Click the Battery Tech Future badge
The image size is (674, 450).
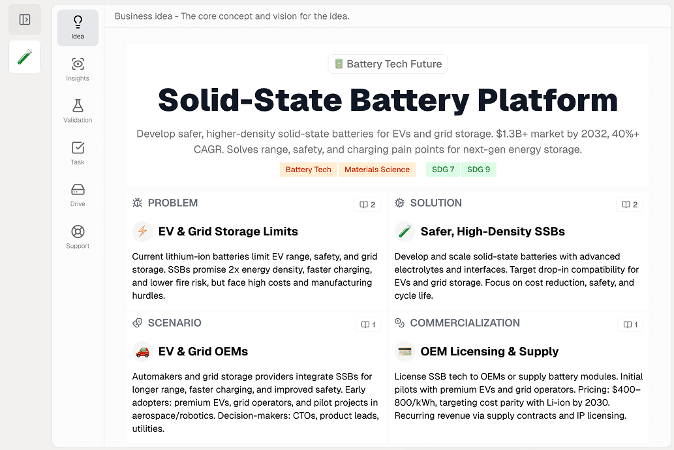point(388,64)
